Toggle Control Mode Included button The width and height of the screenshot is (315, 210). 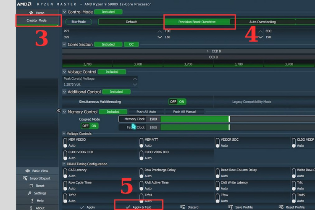(x=108, y=12)
